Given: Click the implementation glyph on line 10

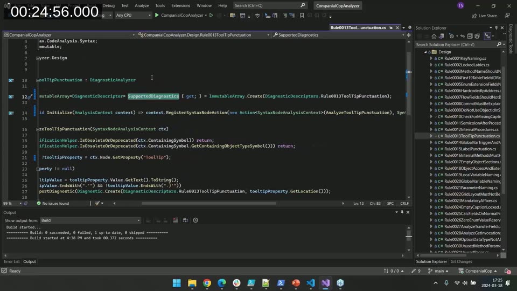Looking at the screenshot, I should pyautogui.click(x=11, y=80).
